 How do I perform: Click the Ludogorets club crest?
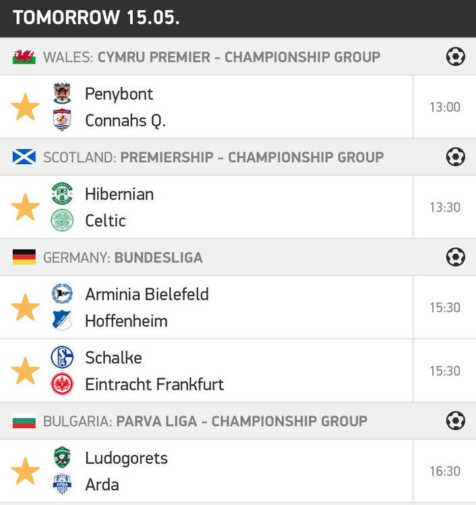coord(62,458)
